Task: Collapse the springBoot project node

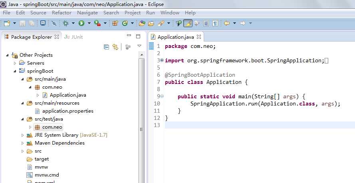Action: (x=15, y=71)
